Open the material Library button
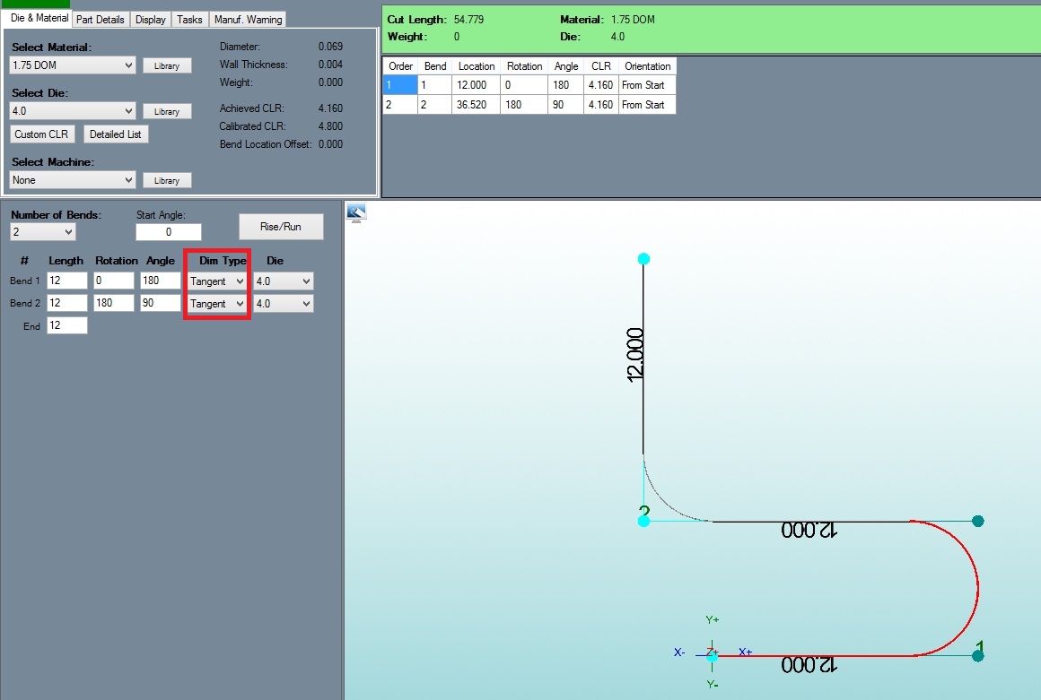This screenshot has width=1041, height=700. point(167,65)
